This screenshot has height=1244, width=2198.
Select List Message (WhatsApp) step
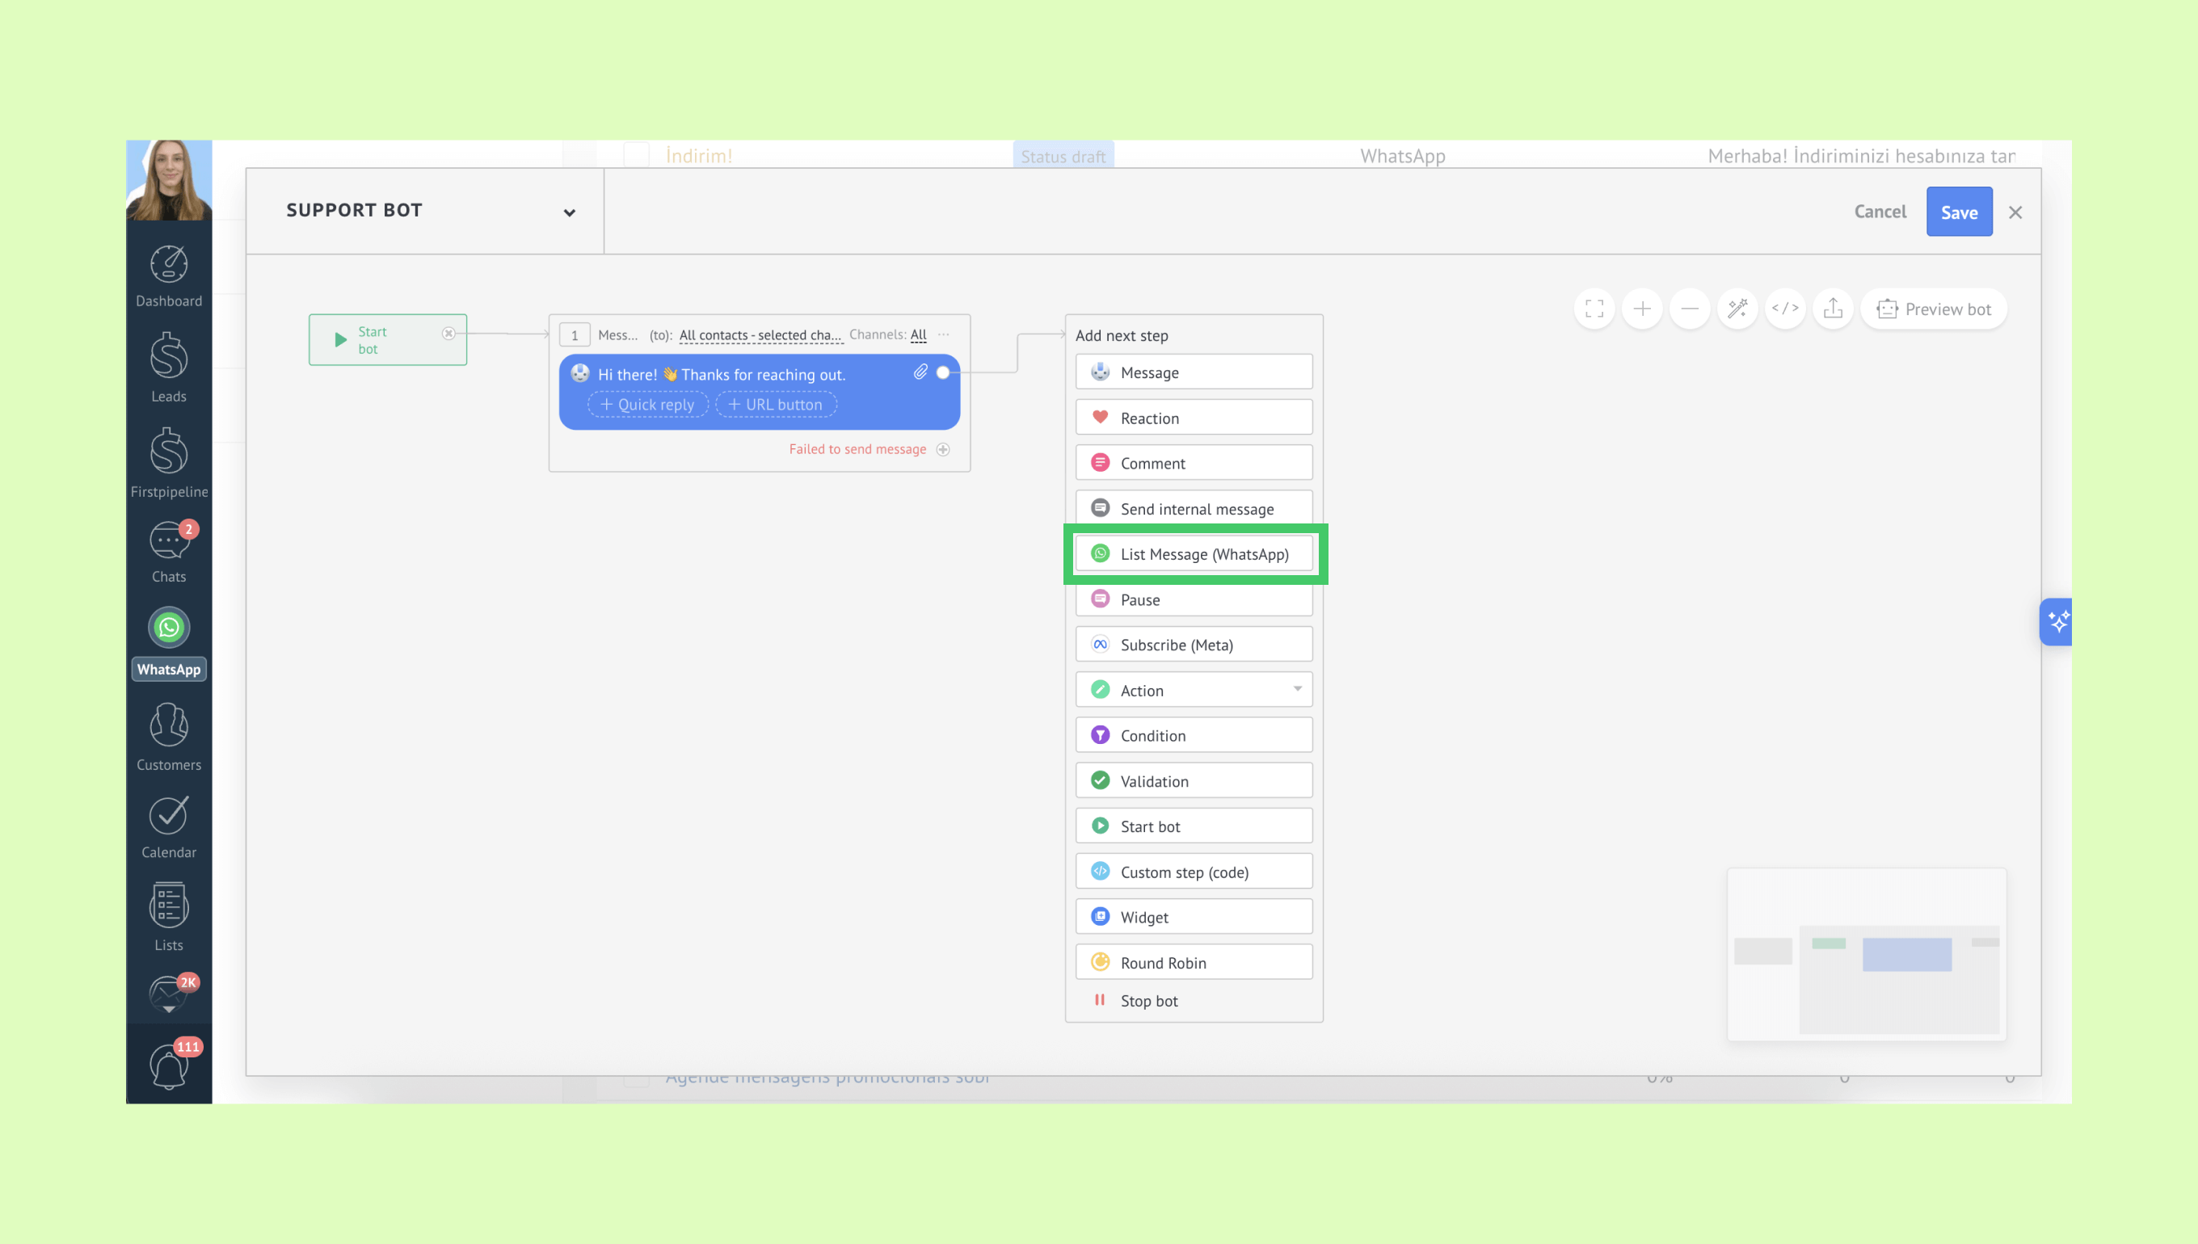1194,553
